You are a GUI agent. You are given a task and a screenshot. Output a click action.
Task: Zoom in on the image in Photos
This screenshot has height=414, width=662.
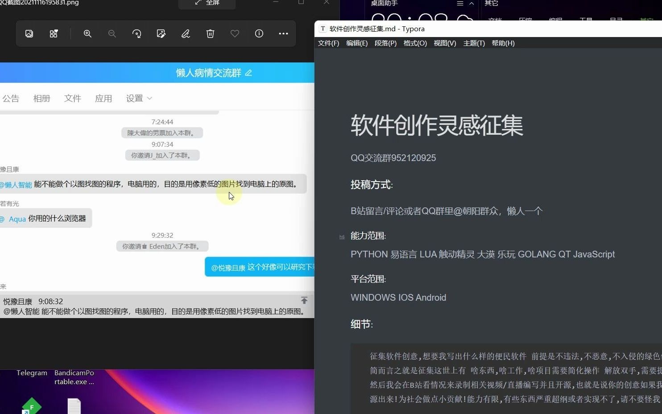pyautogui.click(x=87, y=33)
